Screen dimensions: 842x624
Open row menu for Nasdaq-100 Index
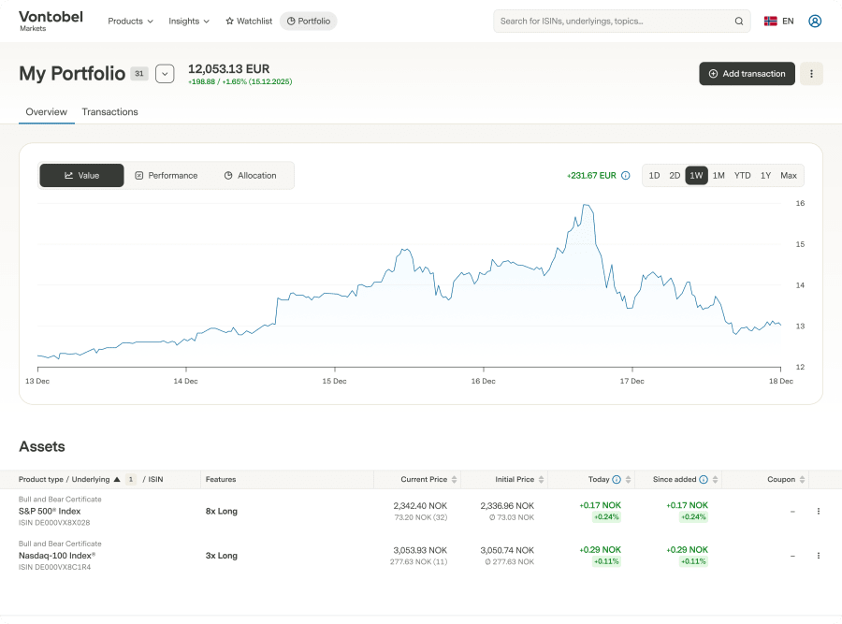tap(819, 556)
